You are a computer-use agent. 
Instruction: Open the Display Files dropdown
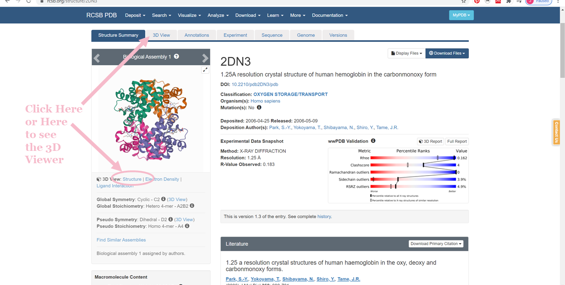pyautogui.click(x=406, y=53)
